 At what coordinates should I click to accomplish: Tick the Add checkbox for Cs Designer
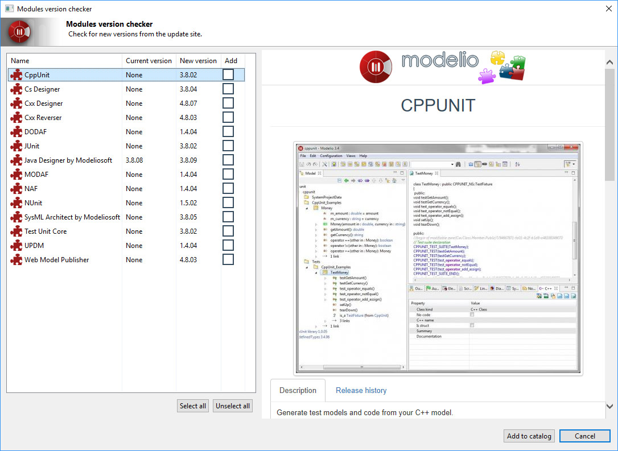[228, 89]
